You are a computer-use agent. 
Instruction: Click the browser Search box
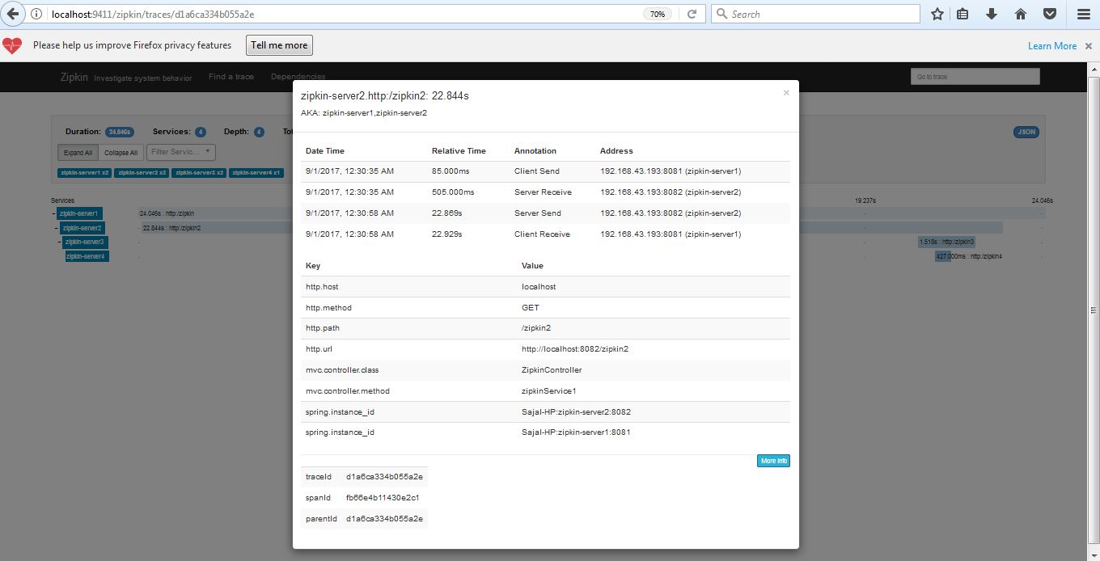[x=815, y=14]
